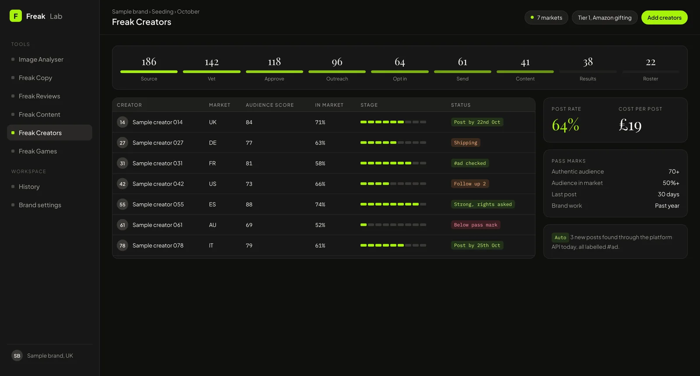700x376 pixels.
Task: Click the Post by 25th Oct status tag
Action: coord(477,245)
